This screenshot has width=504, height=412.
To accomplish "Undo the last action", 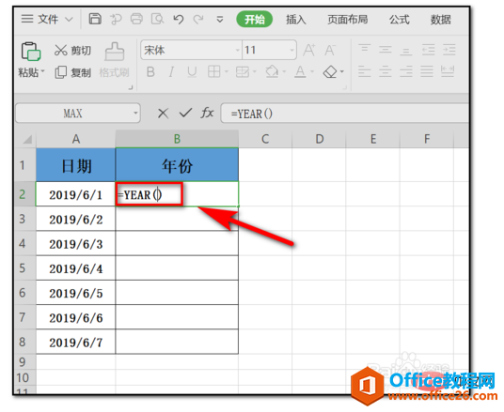I will pos(178,20).
